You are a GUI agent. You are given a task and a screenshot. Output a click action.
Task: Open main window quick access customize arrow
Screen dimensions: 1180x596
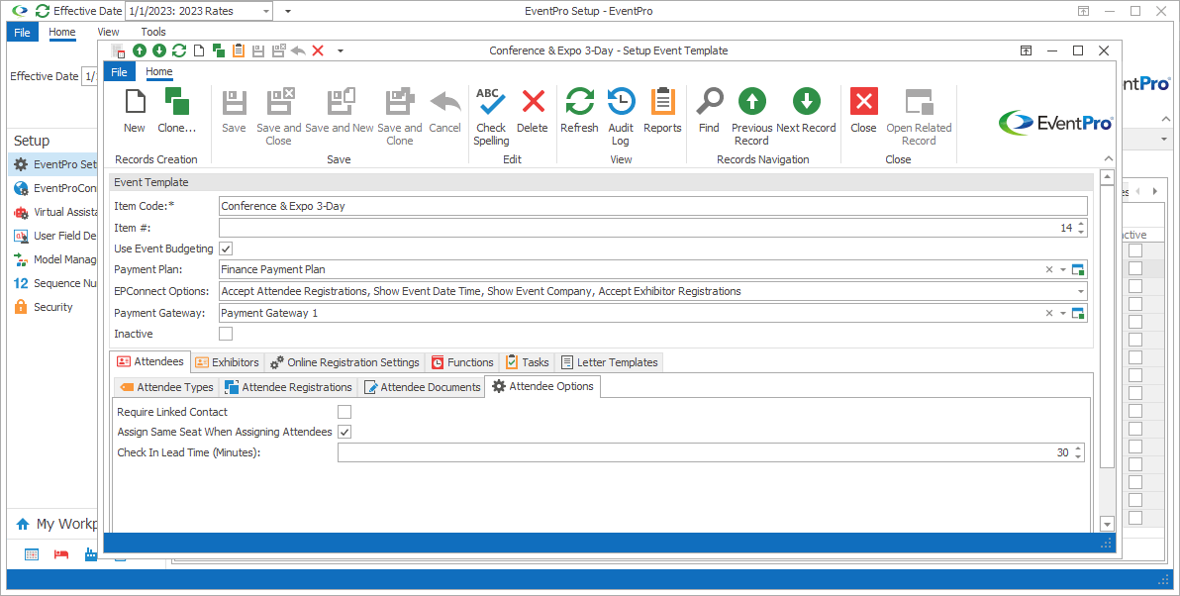(x=288, y=11)
